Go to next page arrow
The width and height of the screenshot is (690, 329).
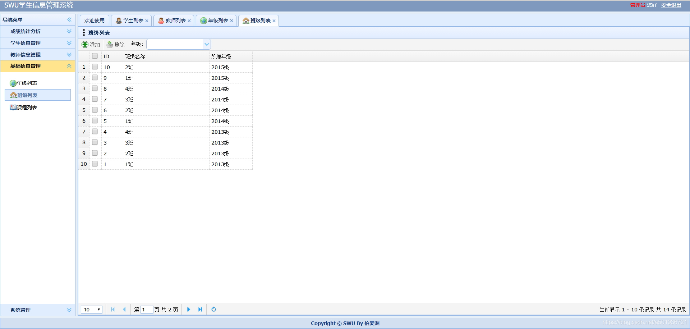pos(189,309)
